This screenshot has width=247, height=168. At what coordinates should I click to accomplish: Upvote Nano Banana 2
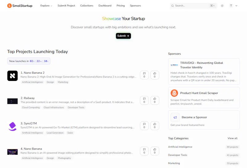pyautogui.click(x=155, y=75)
